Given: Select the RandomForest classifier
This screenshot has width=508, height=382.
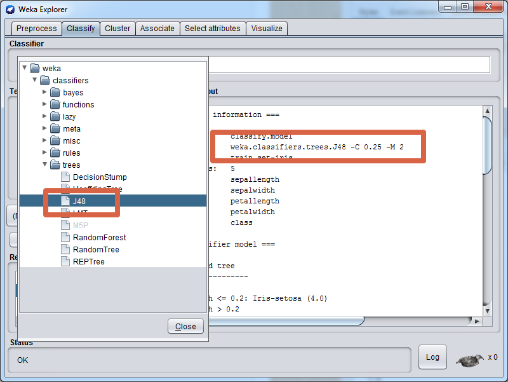Looking at the screenshot, I should tap(100, 238).
